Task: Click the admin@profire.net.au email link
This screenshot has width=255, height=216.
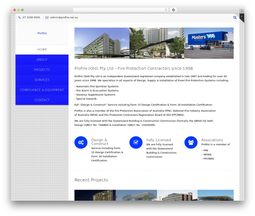Action: 64,17
